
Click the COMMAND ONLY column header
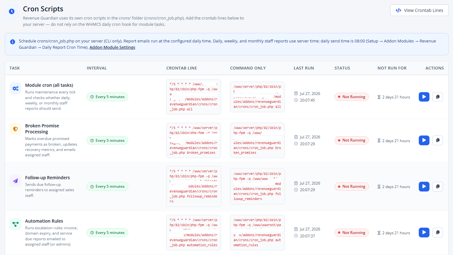(248, 68)
